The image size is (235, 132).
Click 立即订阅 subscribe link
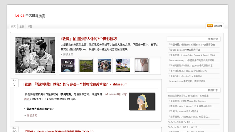click(x=218, y=26)
